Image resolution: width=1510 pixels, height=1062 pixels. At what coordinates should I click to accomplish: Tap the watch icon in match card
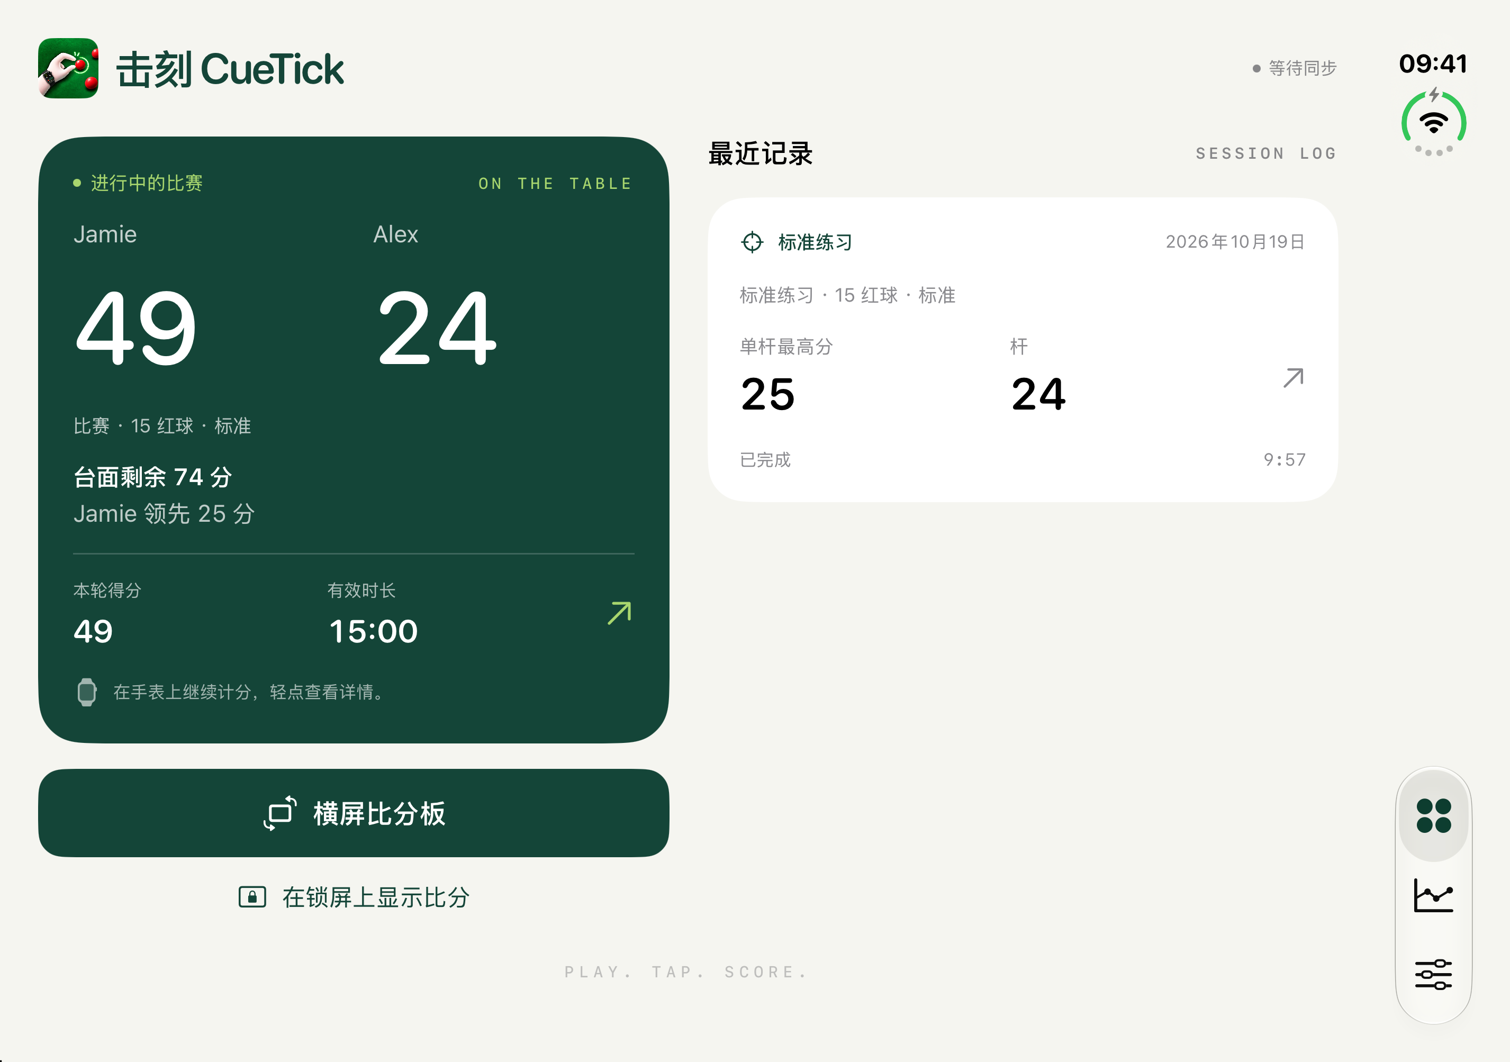point(87,692)
